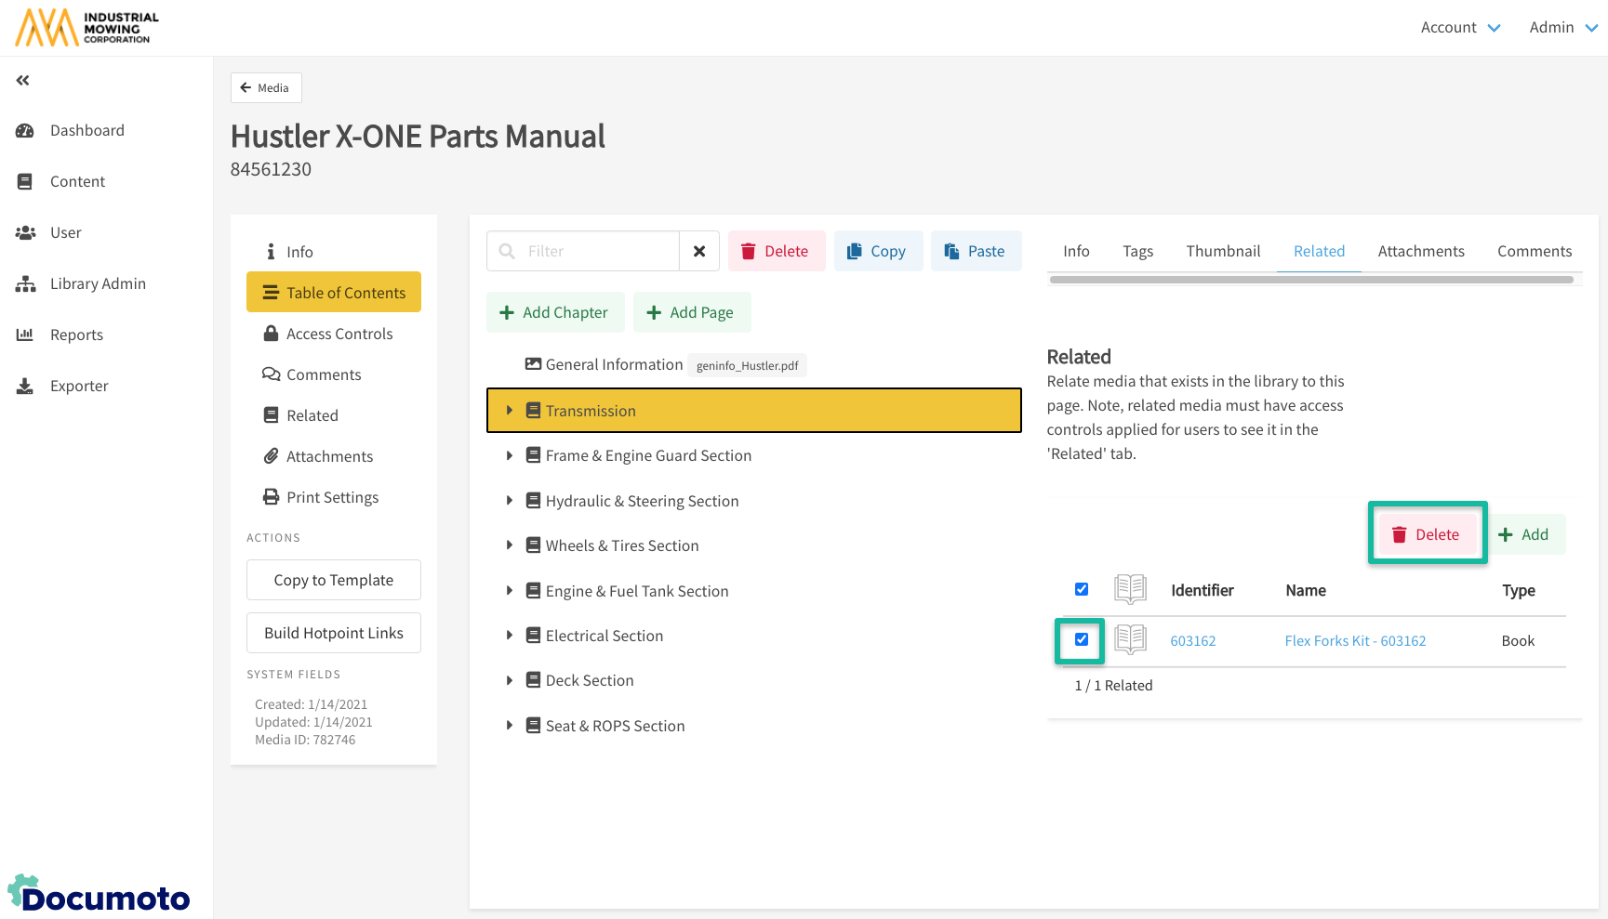Delete the selected related media

(x=1427, y=534)
